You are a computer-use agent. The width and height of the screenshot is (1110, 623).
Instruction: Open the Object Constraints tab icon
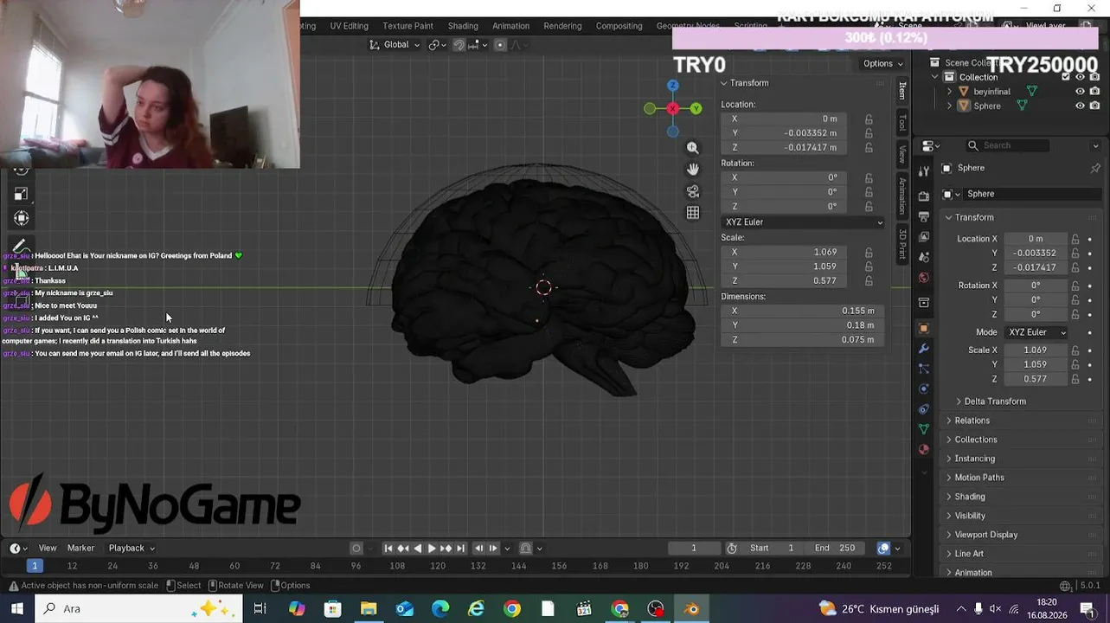(x=924, y=409)
